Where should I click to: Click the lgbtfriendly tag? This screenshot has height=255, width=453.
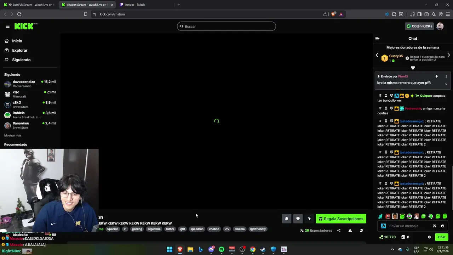[x=258, y=229]
